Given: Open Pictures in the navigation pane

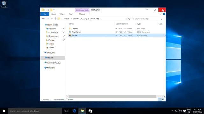Looking at the screenshot, I should click(x=52, y=40).
